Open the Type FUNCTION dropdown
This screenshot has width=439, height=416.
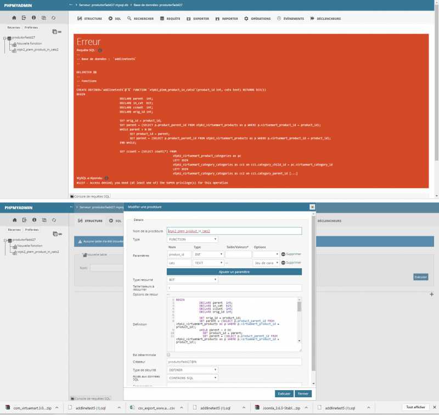tap(192, 239)
